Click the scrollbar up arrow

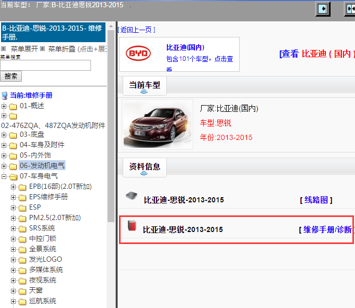pyautogui.click(x=111, y=27)
